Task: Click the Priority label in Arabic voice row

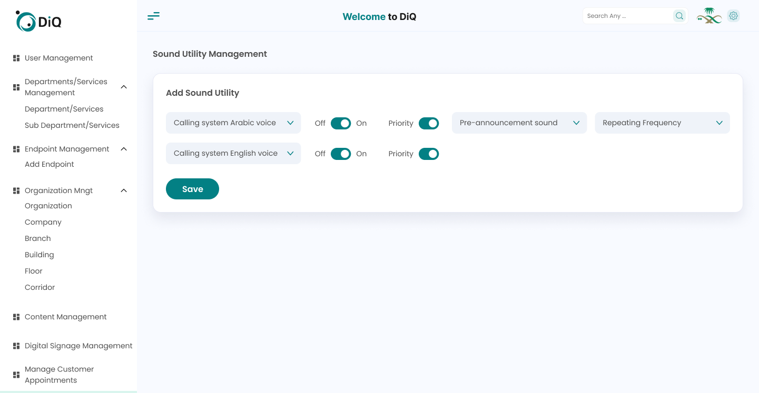Action: pos(401,124)
